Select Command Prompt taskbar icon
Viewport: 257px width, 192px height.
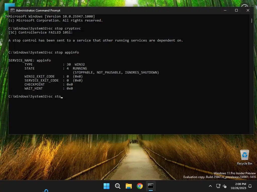coord(151,186)
